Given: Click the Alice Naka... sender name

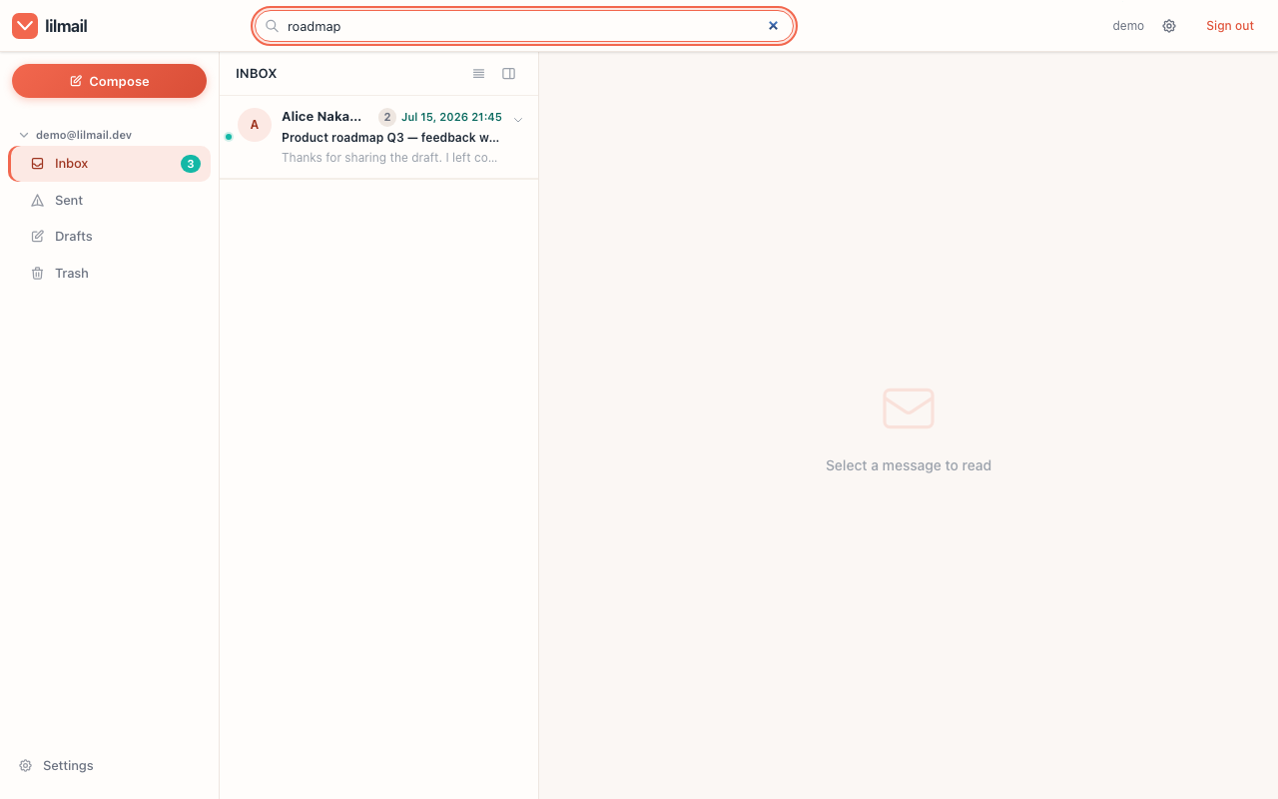Looking at the screenshot, I should coord(321,117).
